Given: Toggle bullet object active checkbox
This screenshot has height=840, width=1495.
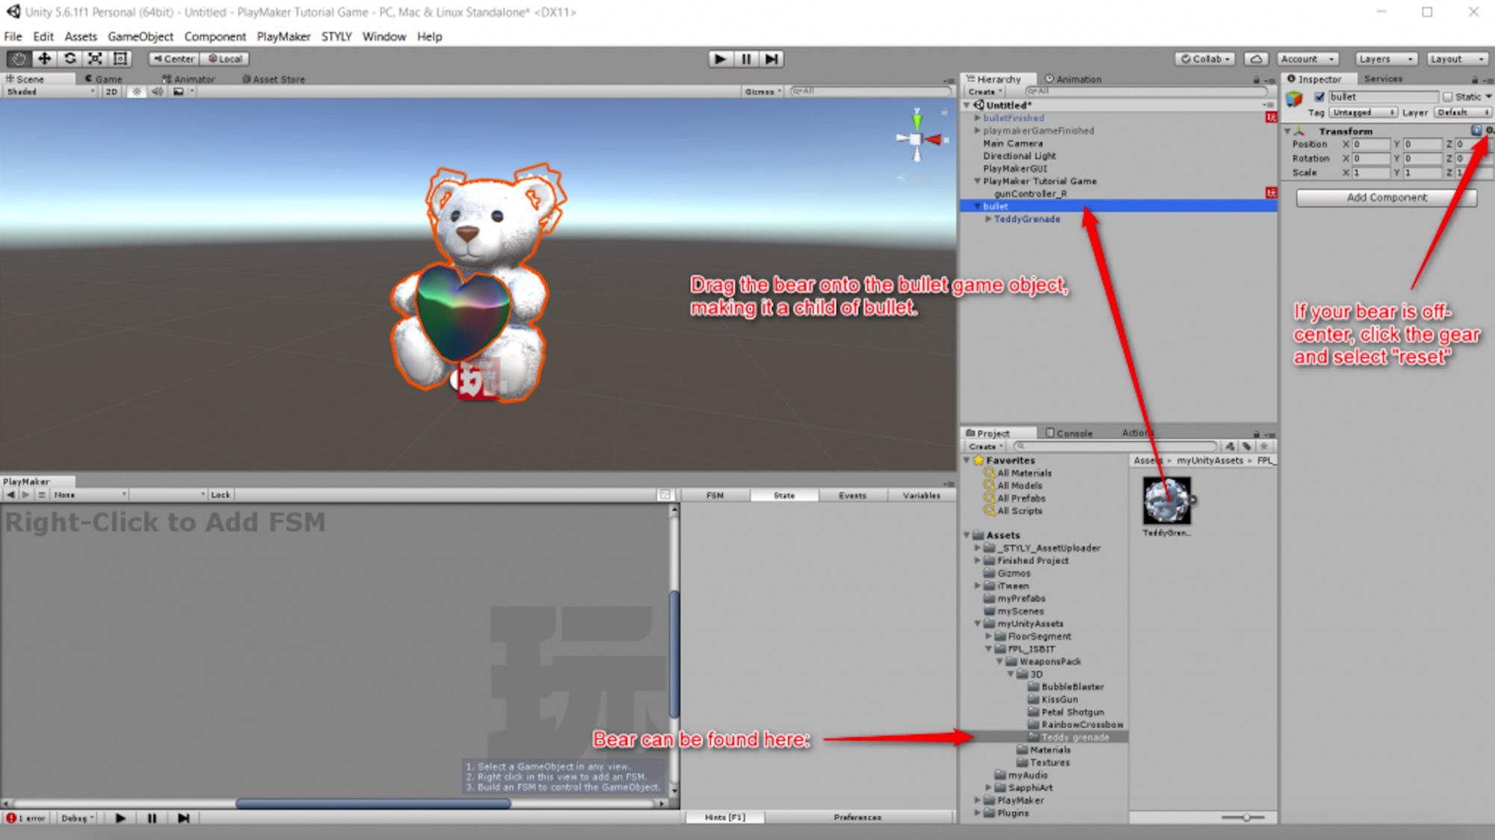Looking at the screenshot, I should point(1319,96).
